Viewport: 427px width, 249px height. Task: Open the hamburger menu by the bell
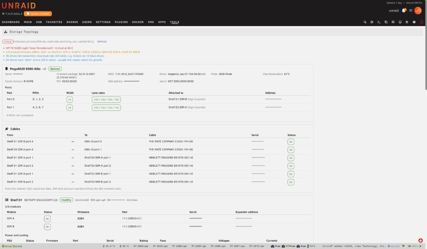(x=411, y=11)
